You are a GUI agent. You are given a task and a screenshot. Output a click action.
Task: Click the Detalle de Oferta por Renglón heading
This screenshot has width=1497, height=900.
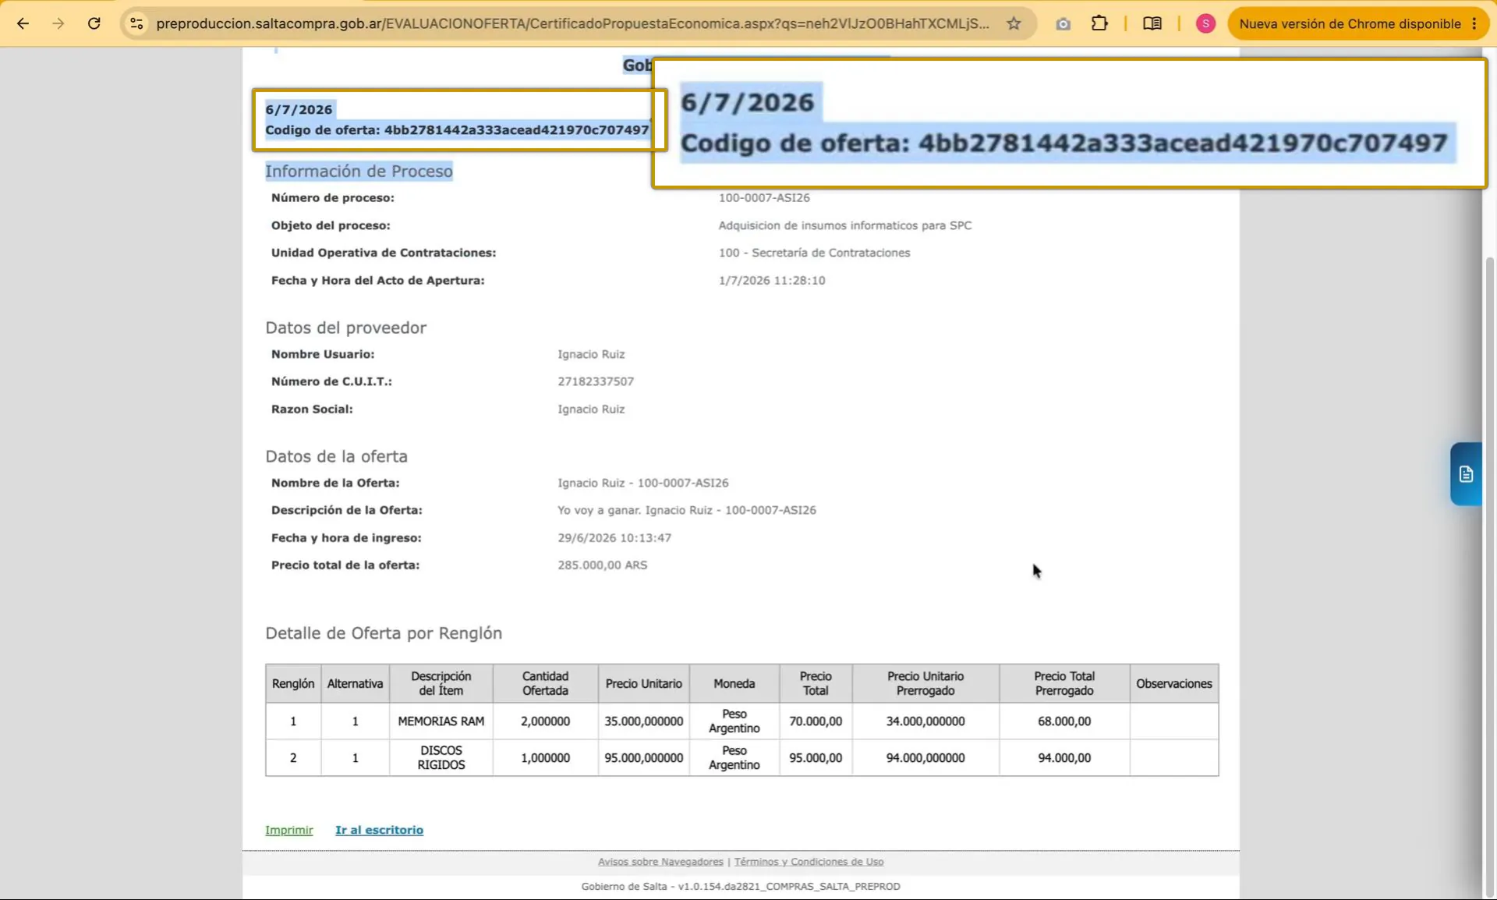pyautogui.click(x=384, y=633)
